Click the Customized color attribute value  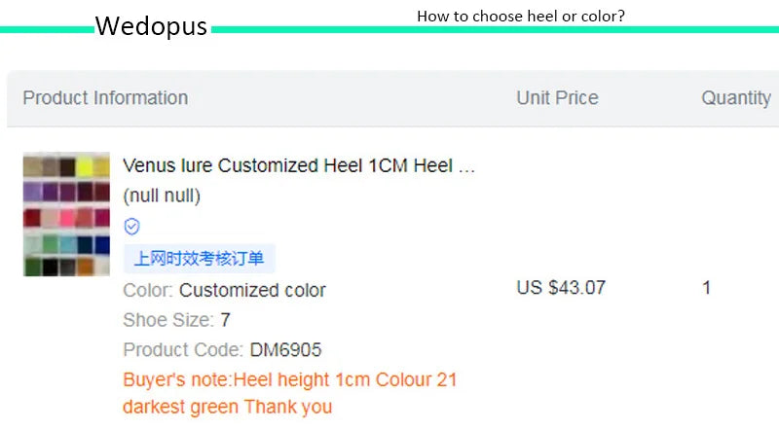252,290
